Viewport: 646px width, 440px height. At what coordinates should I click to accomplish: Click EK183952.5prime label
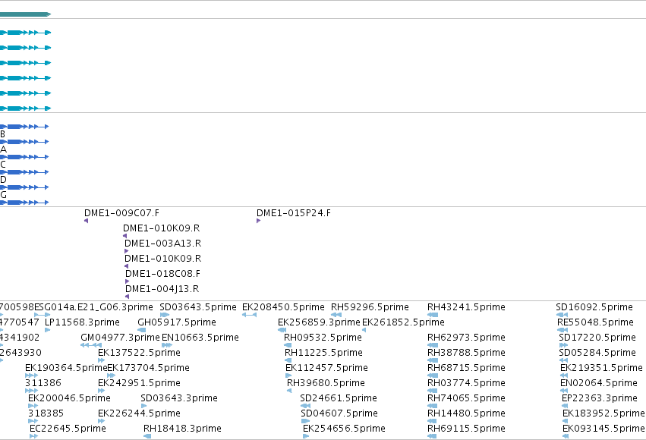pos(603,413)
